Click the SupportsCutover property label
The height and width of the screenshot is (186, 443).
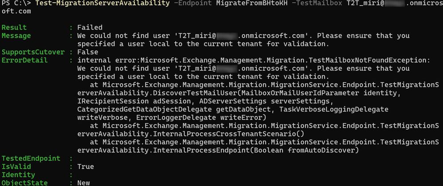[x=33, y=52]
